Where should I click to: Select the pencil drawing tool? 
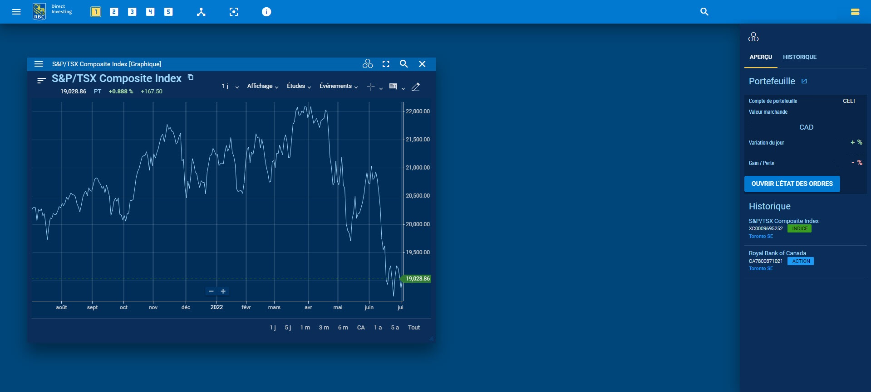415,87
